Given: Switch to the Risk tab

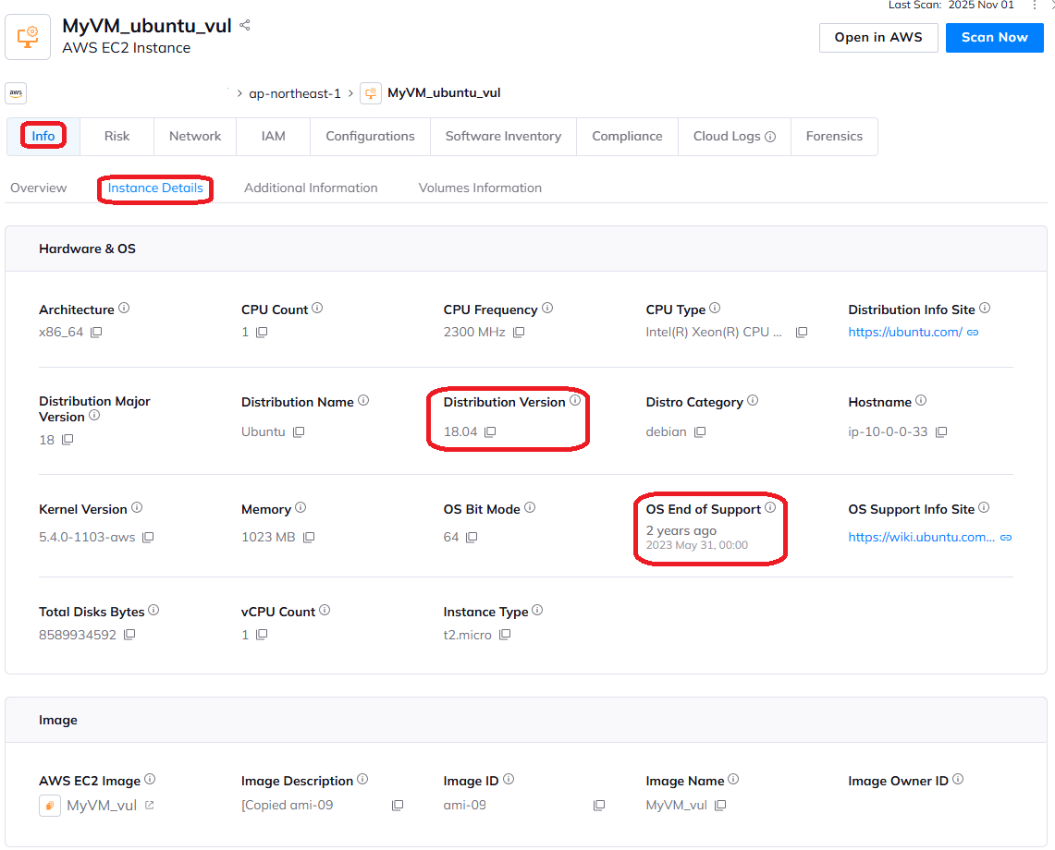Looking at the screenshot, I should click(117, 137).
